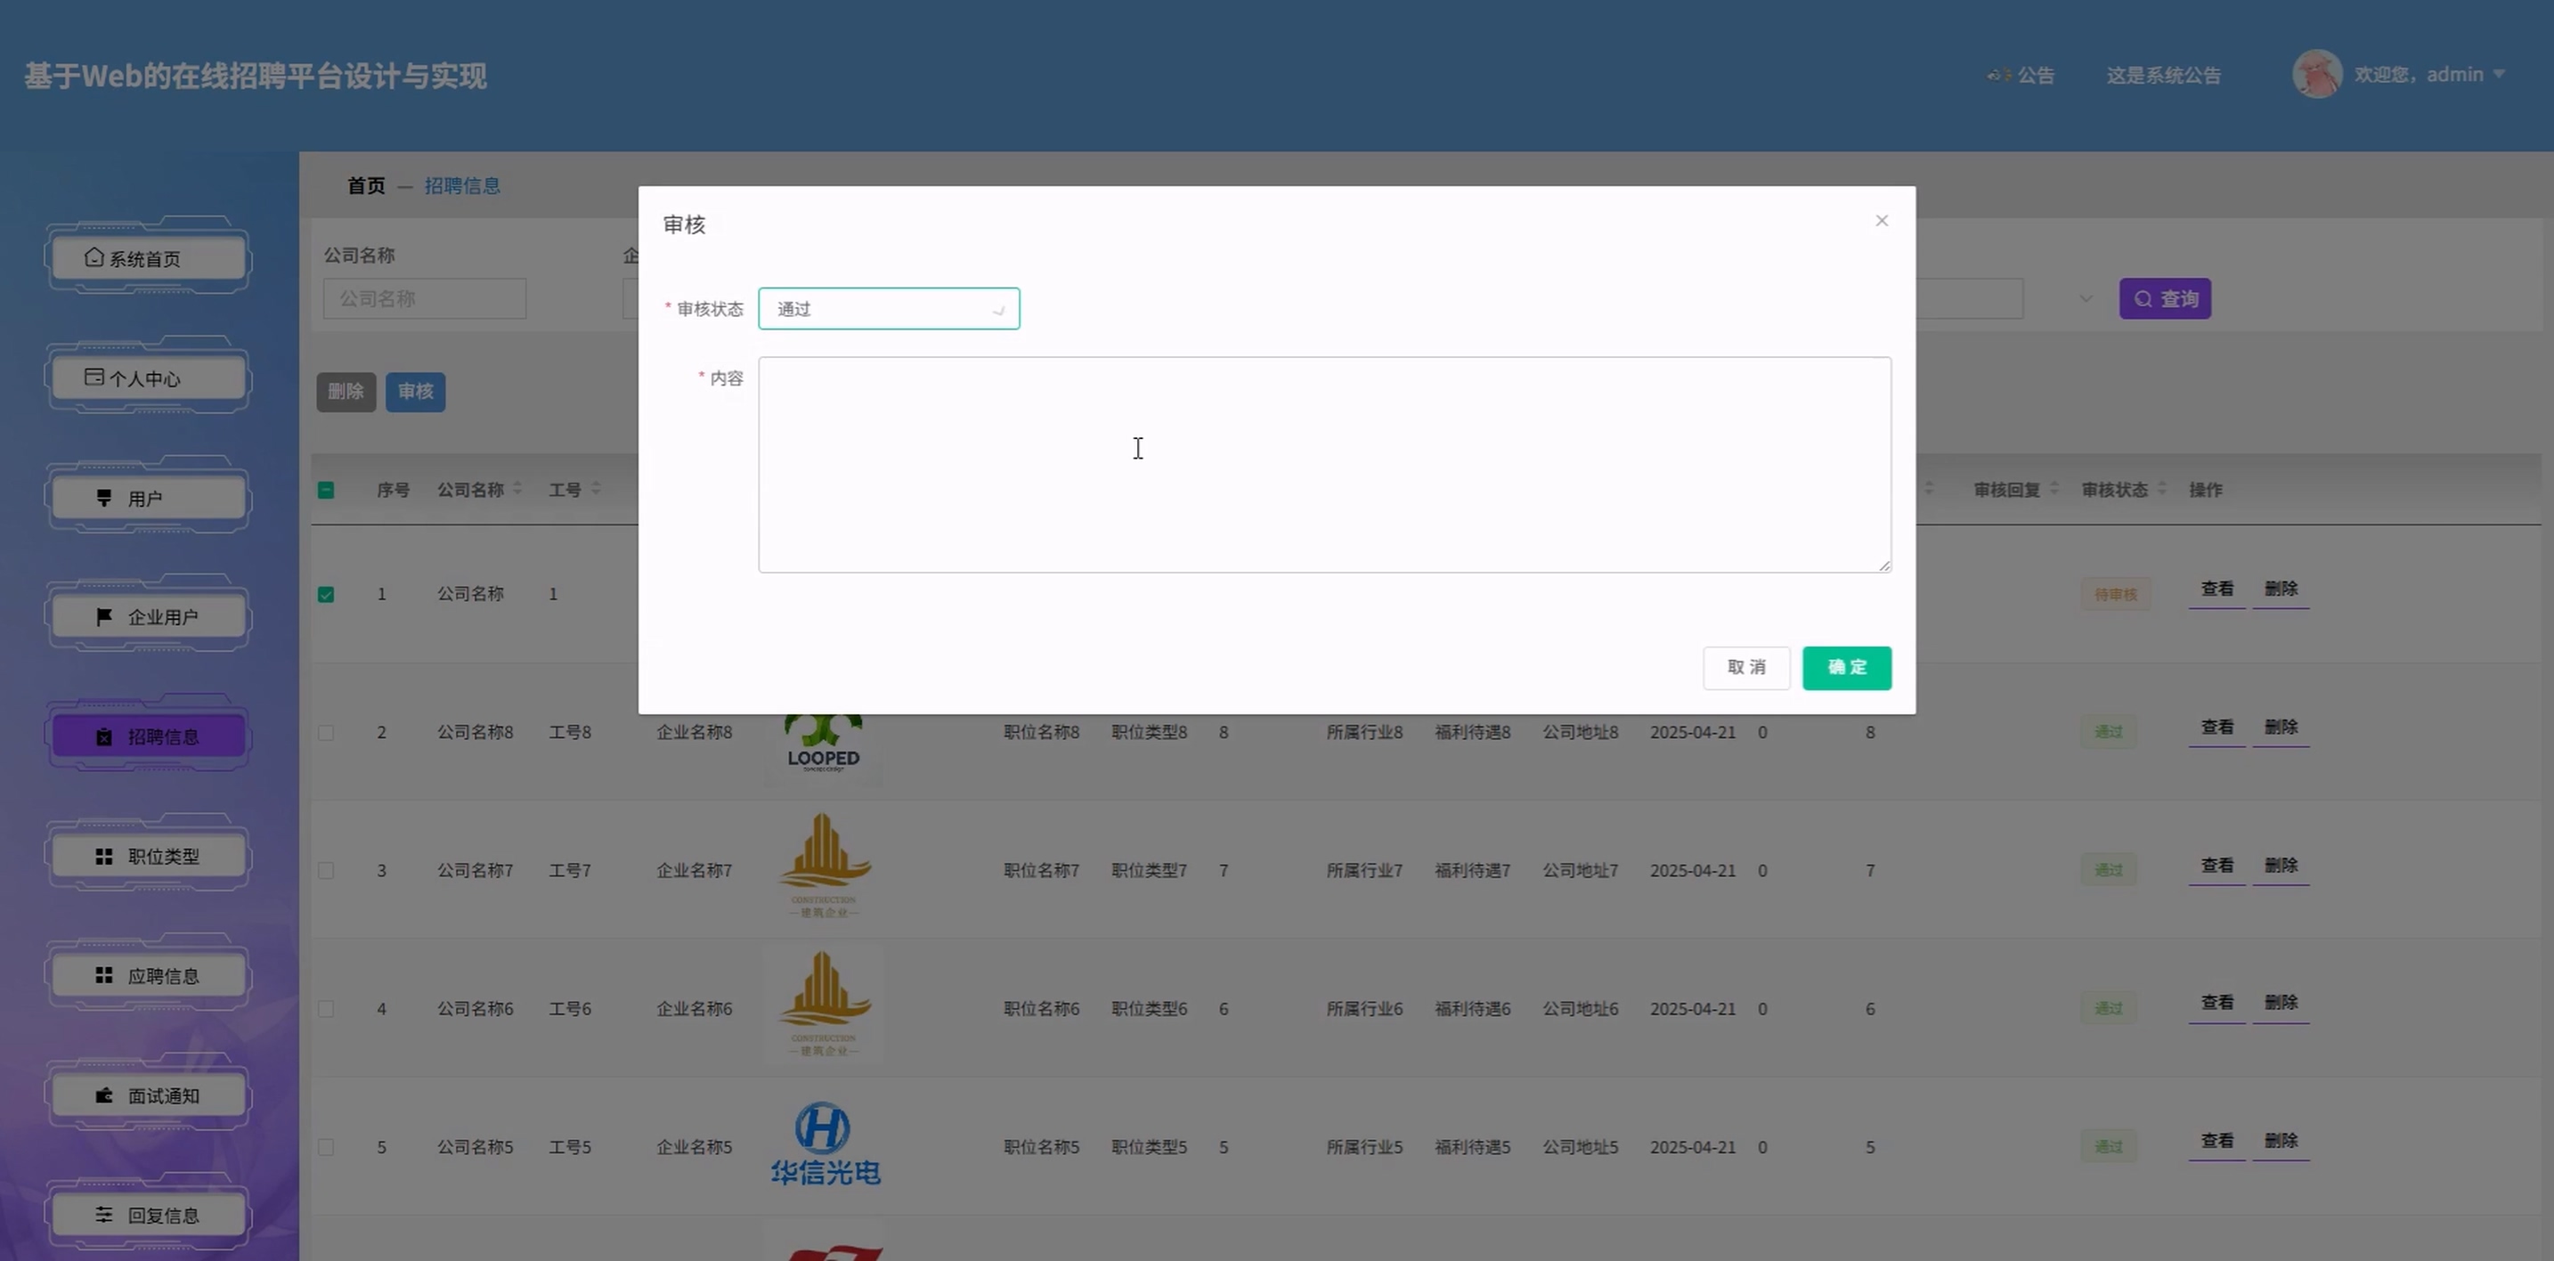Click the icon beside 面试通知
The width and height of the screenshot is (2554, 1261).
click(x=104, y=1095)
